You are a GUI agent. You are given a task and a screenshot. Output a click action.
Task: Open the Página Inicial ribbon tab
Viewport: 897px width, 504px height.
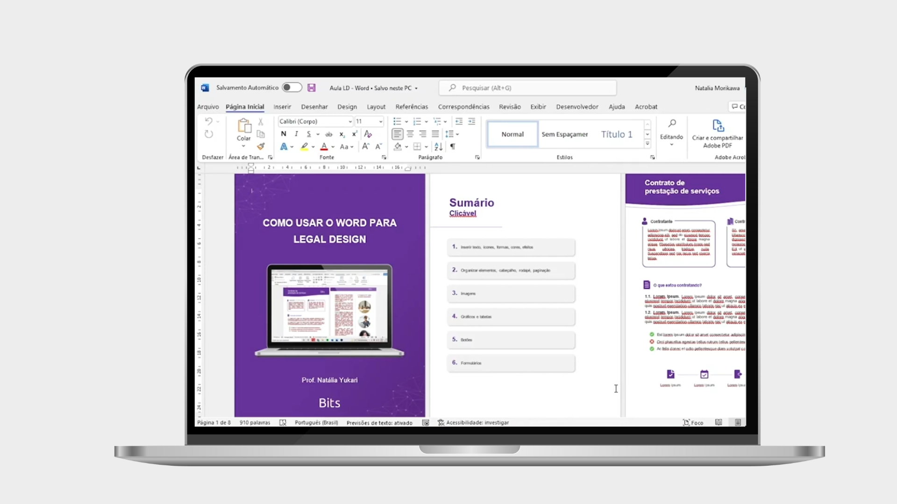tap(245, 106)
